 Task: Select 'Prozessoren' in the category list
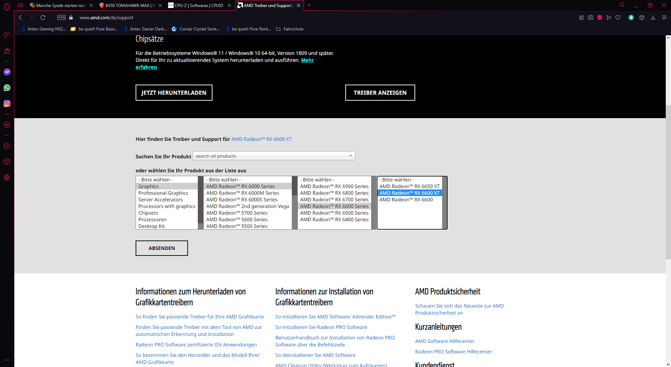click(x=166, y=220)
